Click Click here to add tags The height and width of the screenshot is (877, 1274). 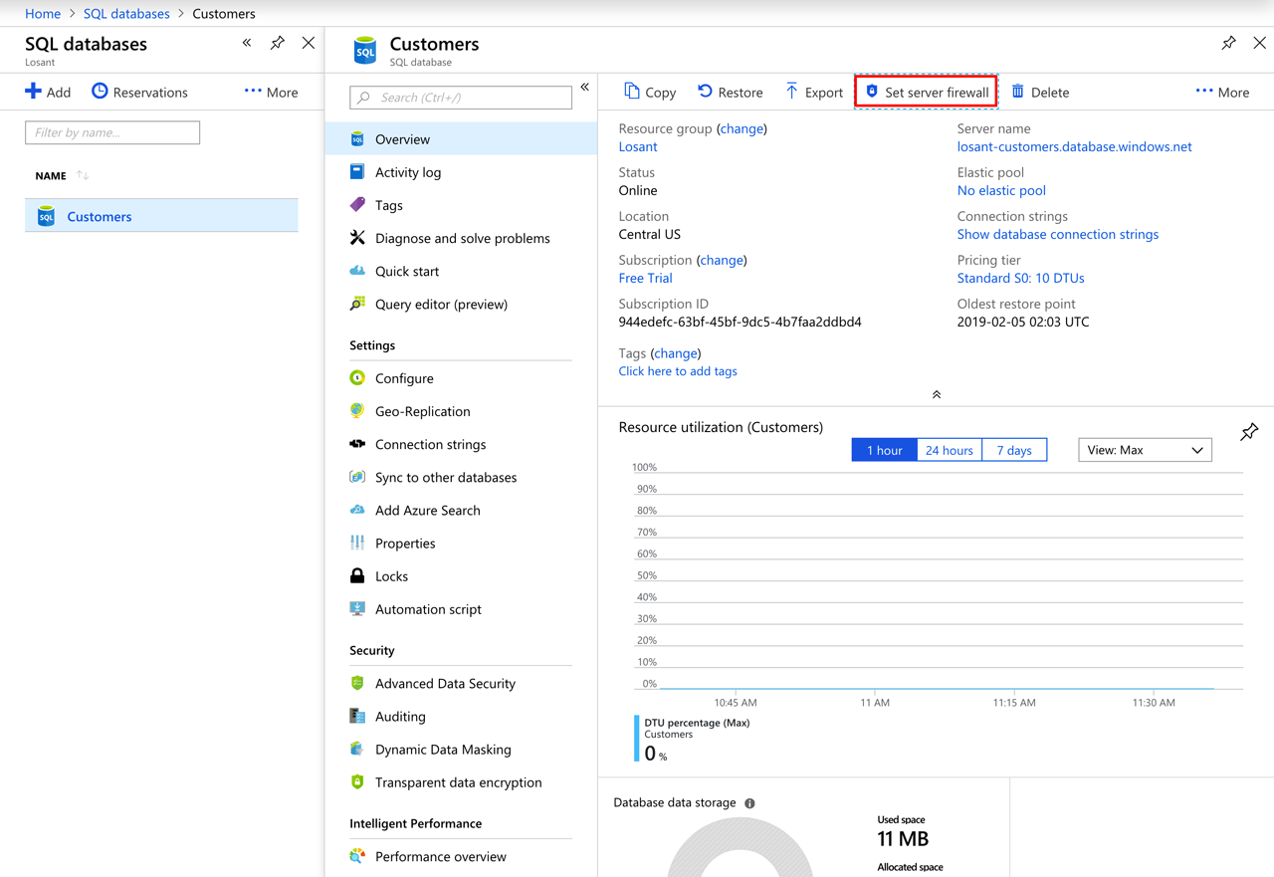point(678,370)
